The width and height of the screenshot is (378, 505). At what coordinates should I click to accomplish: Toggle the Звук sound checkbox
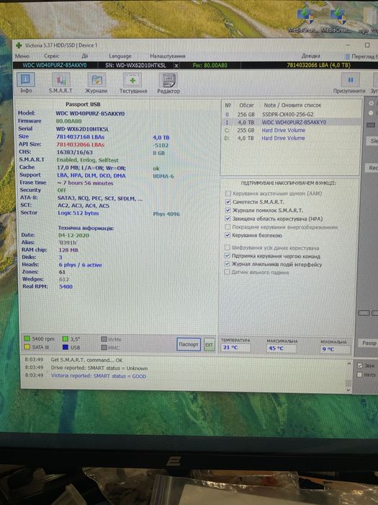[x=360, y=366]
